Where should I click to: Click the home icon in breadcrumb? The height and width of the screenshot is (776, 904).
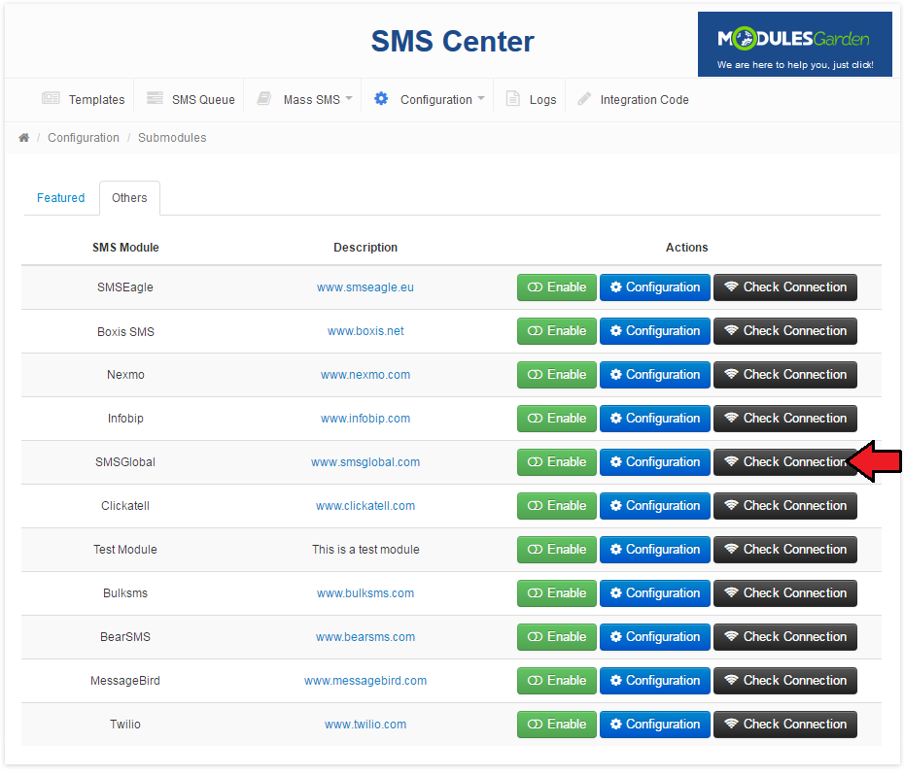(23, 138)
